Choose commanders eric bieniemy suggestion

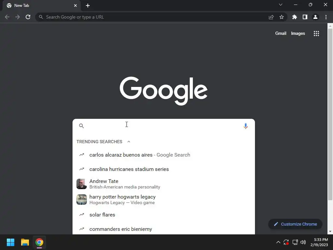[164, 229]
